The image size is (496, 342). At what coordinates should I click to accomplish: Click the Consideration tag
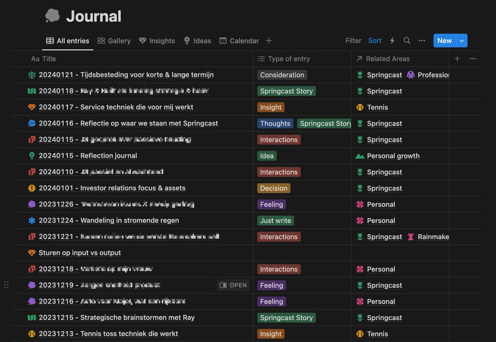[282, 75]
